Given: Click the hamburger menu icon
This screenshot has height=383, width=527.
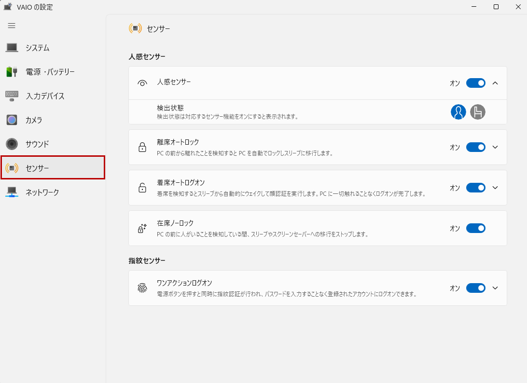Looking at the screenshot, I should point(12,26).
